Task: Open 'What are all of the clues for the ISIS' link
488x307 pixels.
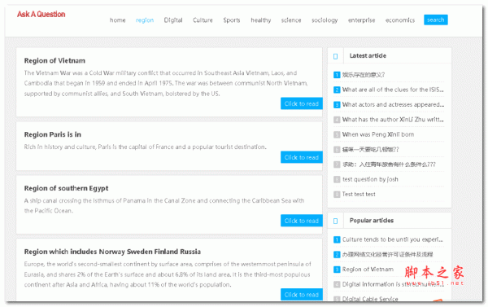Action: coord(393,90)
